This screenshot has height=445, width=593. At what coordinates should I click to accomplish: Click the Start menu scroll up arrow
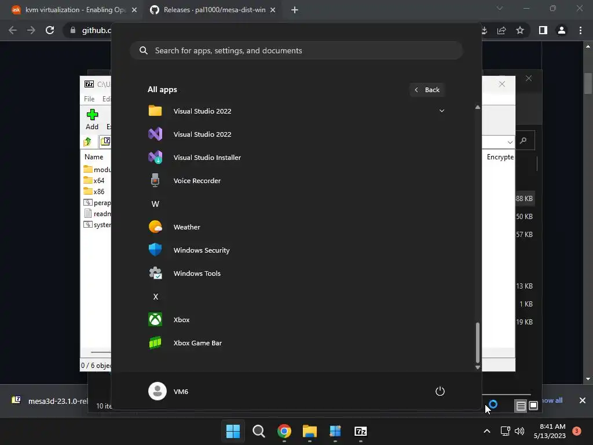click(478, 107)
